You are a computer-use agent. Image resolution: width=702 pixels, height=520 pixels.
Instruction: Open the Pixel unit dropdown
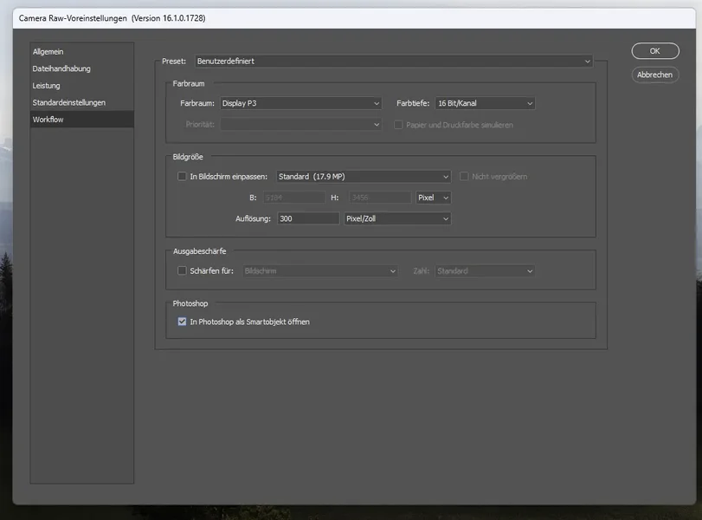(x=434, y=198)
